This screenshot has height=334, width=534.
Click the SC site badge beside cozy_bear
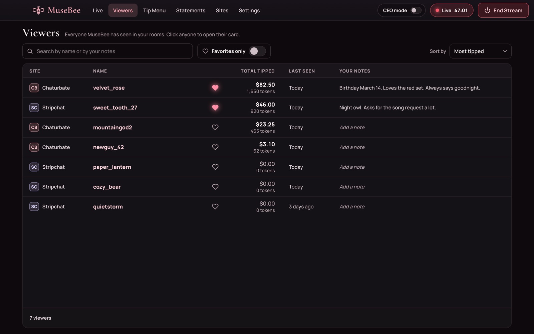[x=34, y=187]
